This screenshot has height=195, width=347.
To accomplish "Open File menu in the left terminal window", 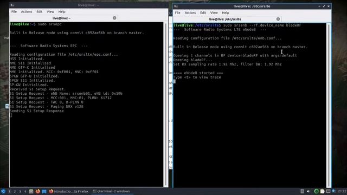I will tap(14, 12).
